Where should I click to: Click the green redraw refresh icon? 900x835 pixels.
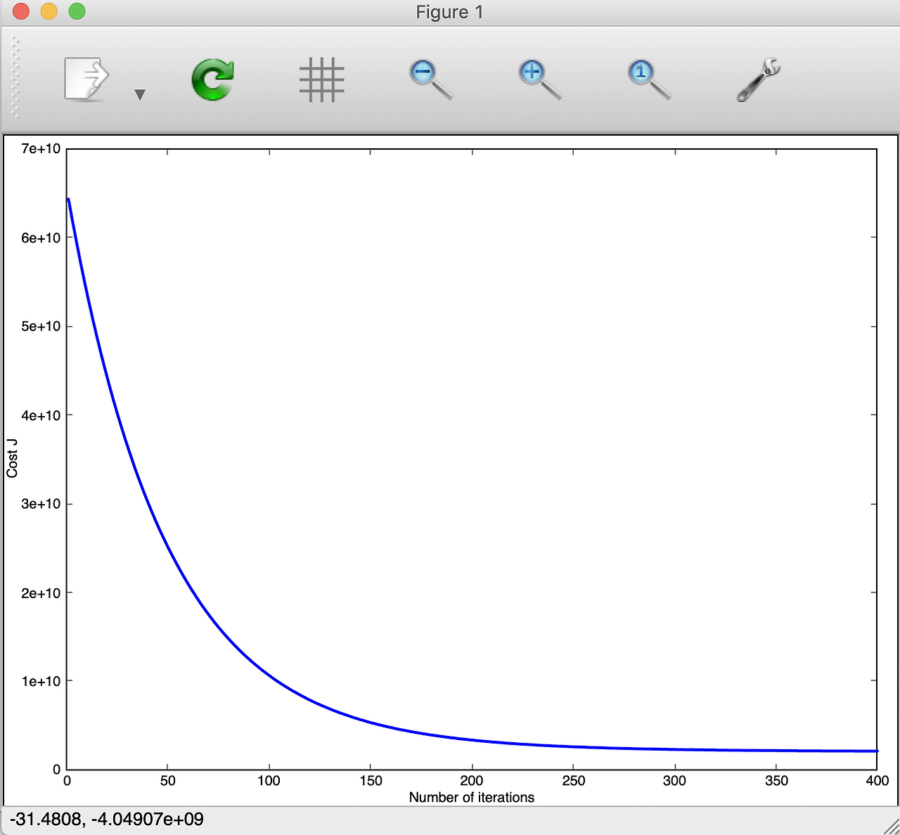pos(213,79)
